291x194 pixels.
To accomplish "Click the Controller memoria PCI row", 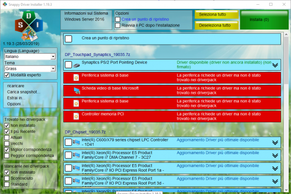I will click(x=172, y=116).
